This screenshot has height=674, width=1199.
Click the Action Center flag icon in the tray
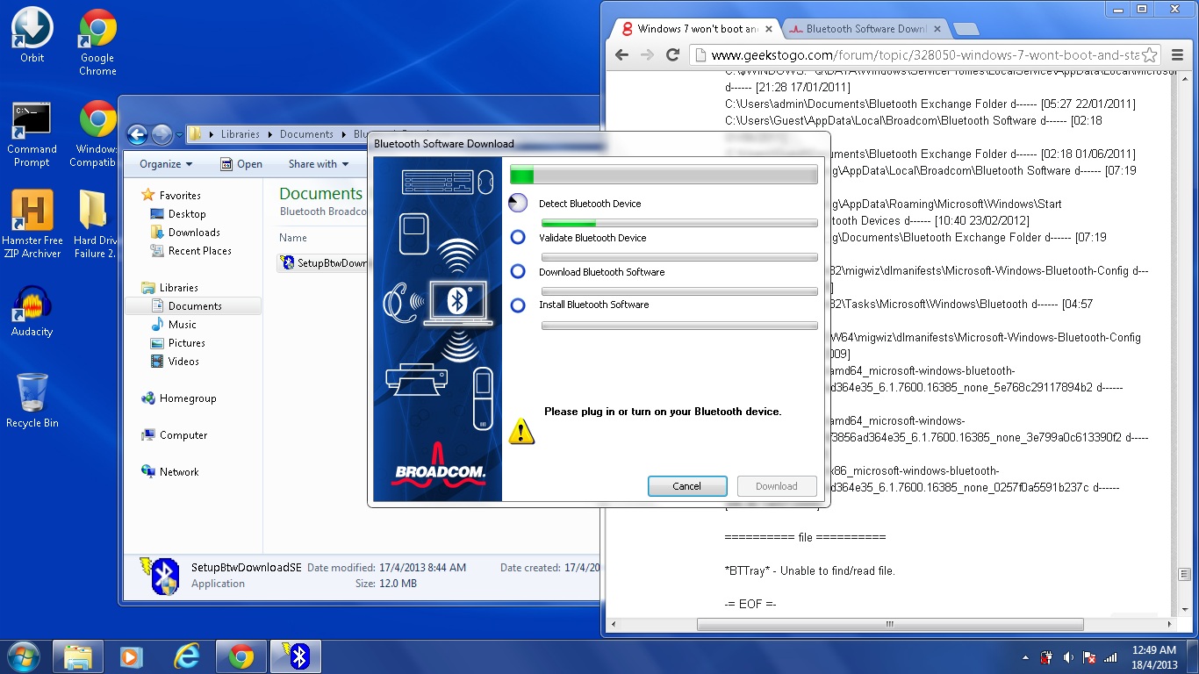pos(1089,657)
